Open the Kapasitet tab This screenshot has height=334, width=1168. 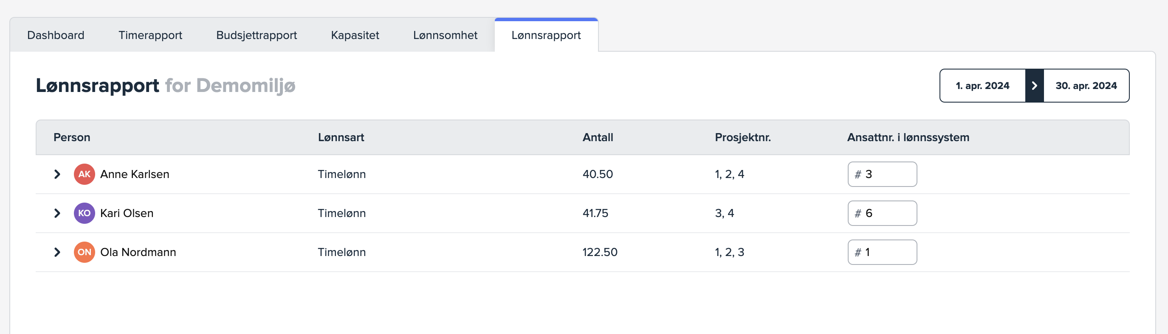[355, 35]
